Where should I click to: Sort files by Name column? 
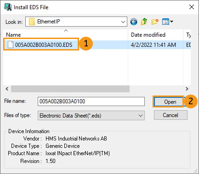(x=66, y=35)
